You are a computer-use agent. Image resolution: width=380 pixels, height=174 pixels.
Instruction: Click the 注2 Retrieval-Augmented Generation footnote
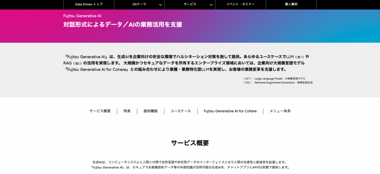tap(278, 82)
